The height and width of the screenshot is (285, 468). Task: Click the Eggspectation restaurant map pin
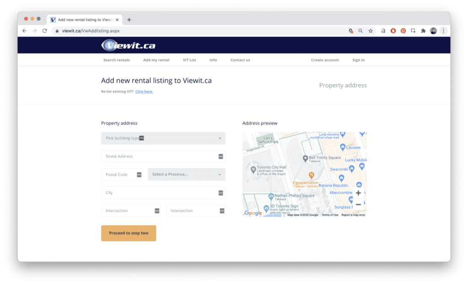[x=311, y=174]
